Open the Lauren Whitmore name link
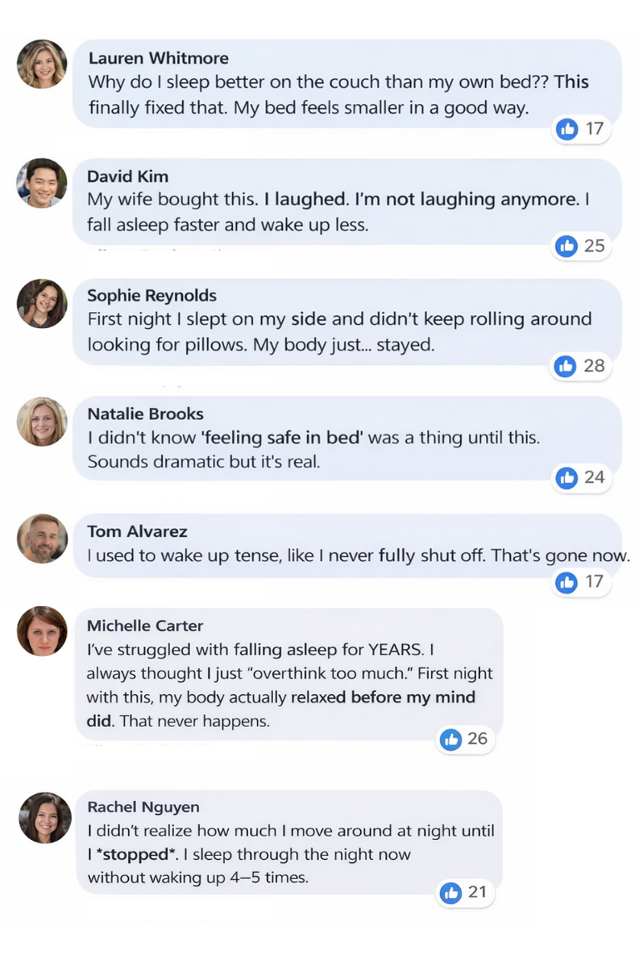The width and height of the screenshot is (639, 959). [158, 58]
